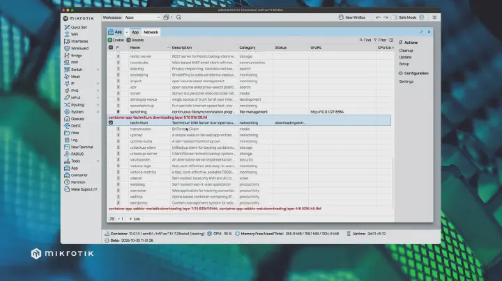Image resolution: width=502 pixels, height=281 pixels.
Task: Switch to the App tab
Action: coord(135,32)
